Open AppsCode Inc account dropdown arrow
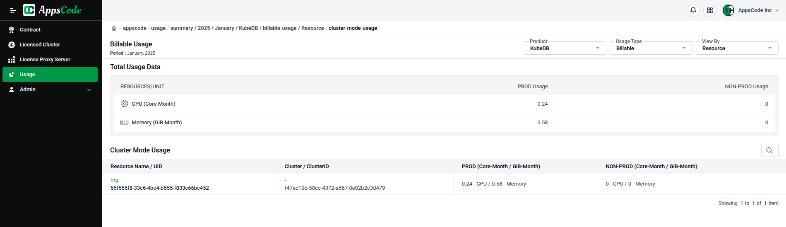786x227 pixels. pos(777,11)
